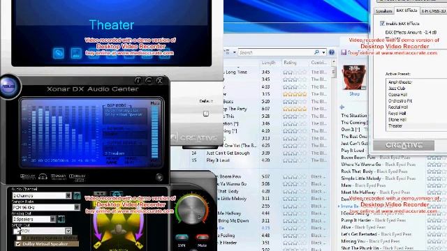Sort by the Rating column header
The height and width of the screenshot is (251, 447).
(x=290, y=63)
